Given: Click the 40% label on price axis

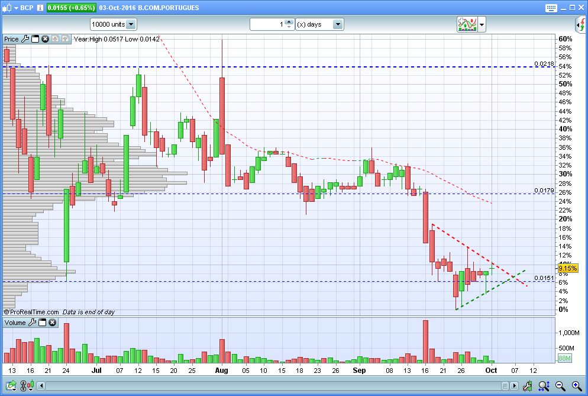Looking at the screenshot, I should [565, 129].
